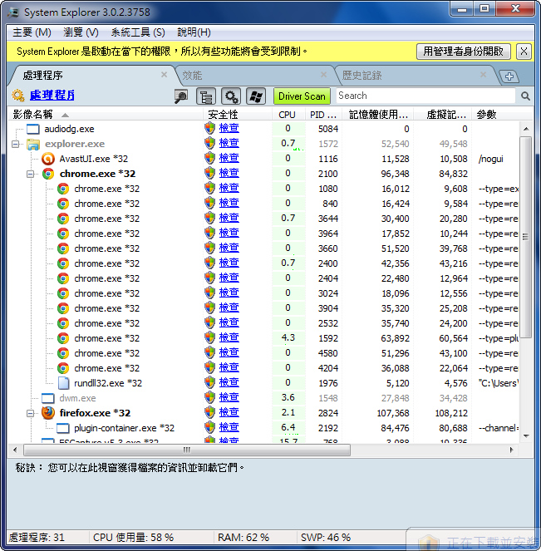Click inside the Search input field
Screen dimensions: 541x551
coord(424,96)
